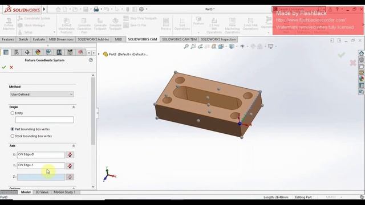Switch to the MBD Dimensions tab
365x205 pixels.
point(61,39)
